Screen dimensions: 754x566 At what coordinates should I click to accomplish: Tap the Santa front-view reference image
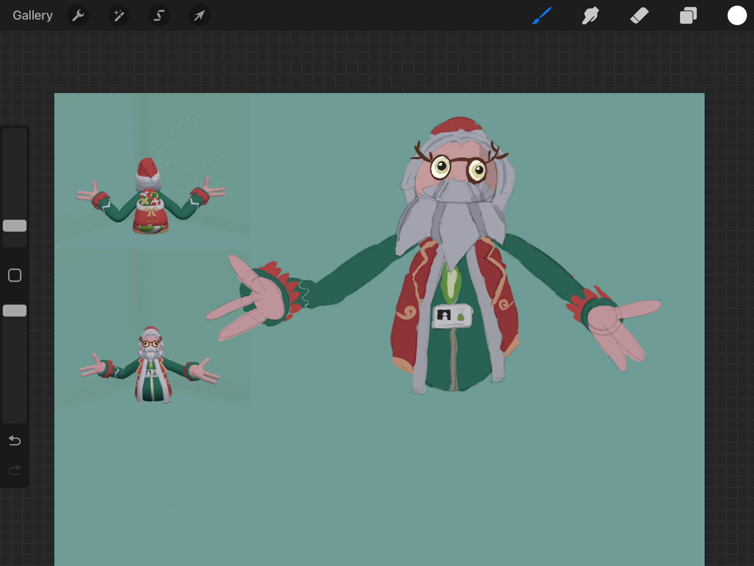(x=150, y=365)
